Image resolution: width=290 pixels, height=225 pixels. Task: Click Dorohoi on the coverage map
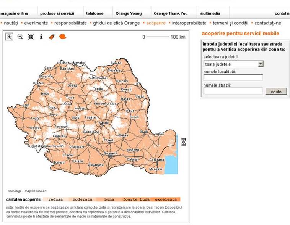click(117, 63)
